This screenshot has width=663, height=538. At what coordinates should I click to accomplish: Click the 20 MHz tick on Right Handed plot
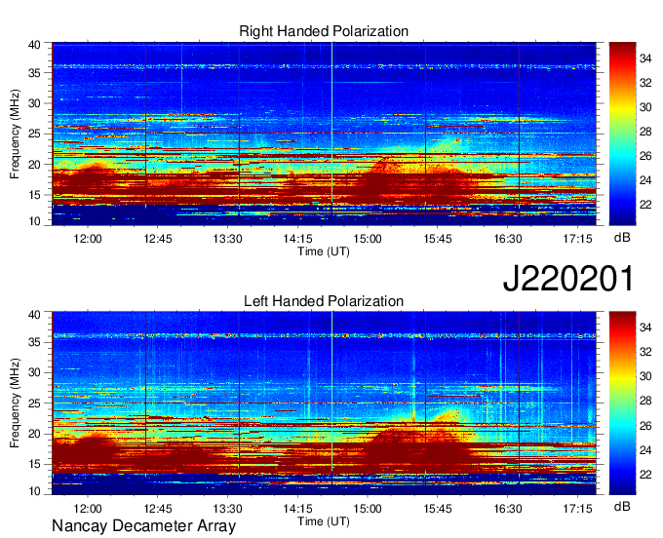point(35,165)
